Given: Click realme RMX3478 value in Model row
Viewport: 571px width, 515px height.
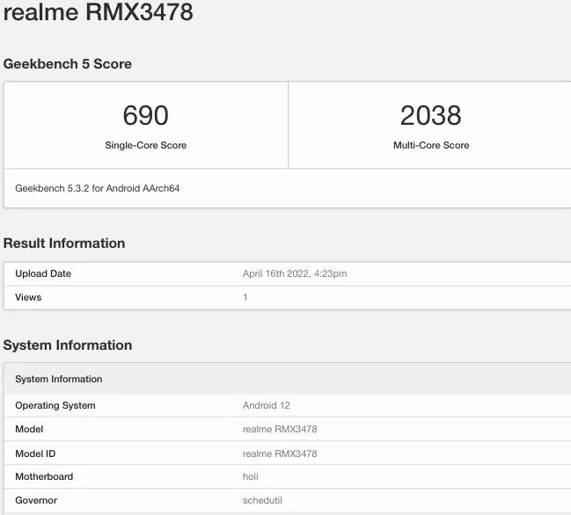Looking at the screenshot, I should click(280, 429).
